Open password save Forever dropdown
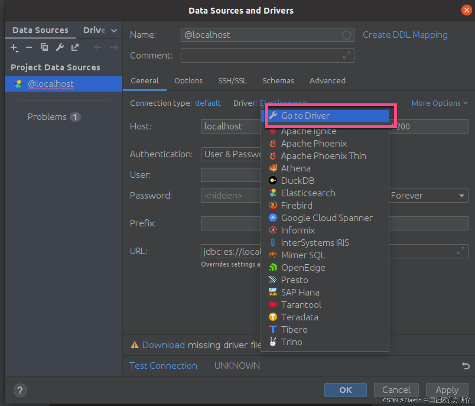 [x=428, y=196]
